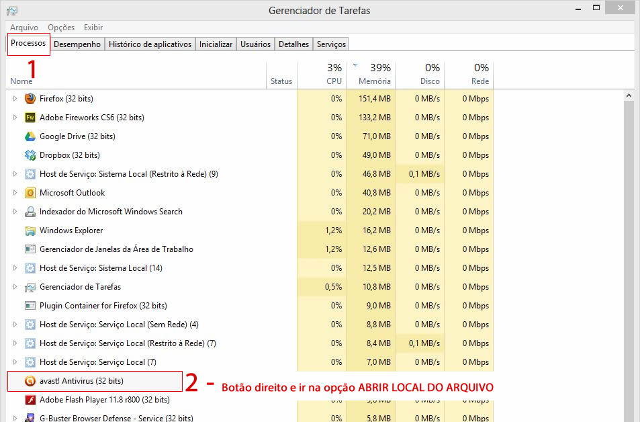Click the Google Drive process icon
Image resolution: width=640 pixels, height=422 pixels.
click(x=30, y=136)
